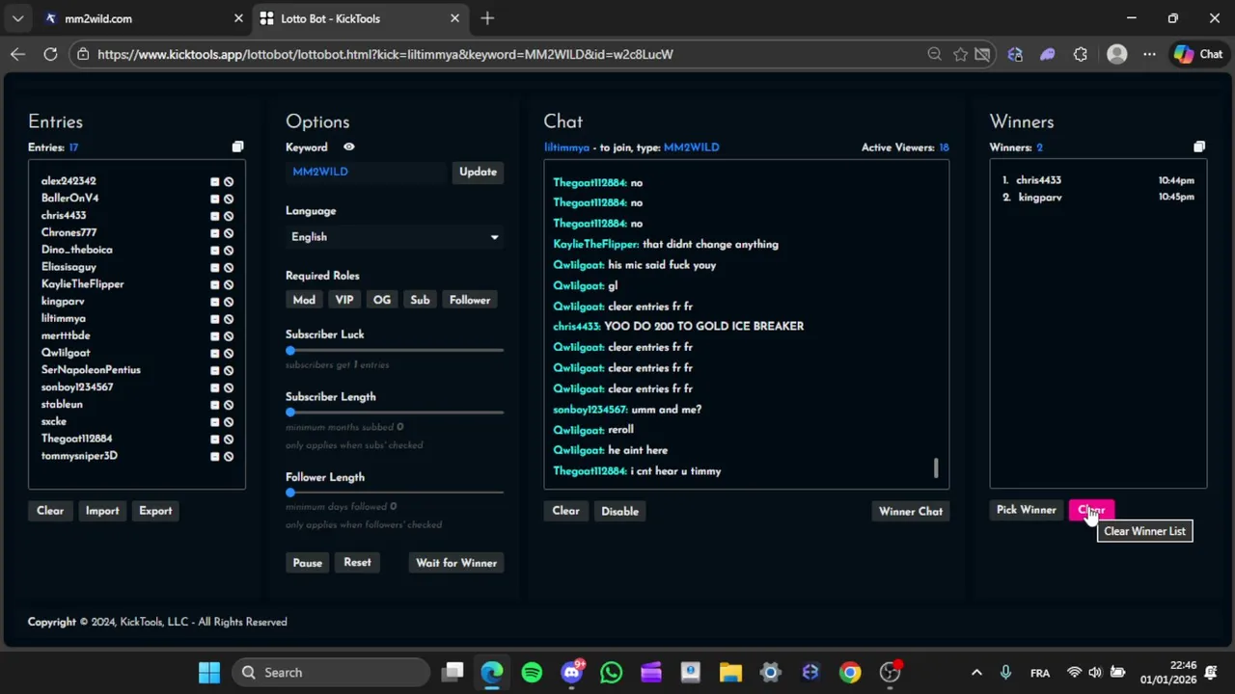
Task: Toggle the OG required role
Action: pos(382,300)
